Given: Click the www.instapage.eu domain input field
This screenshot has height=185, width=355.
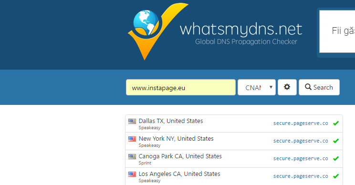Looking at the screenshot, I should (181, 87).
